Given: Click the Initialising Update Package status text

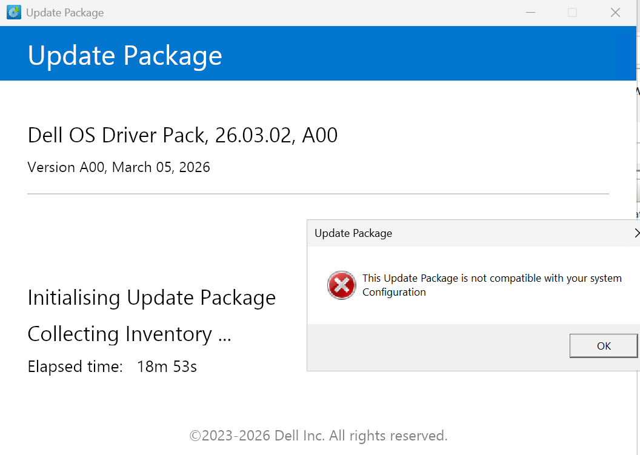Looking at the screenshot, I should pyautogui.click(x=152, y=298).
